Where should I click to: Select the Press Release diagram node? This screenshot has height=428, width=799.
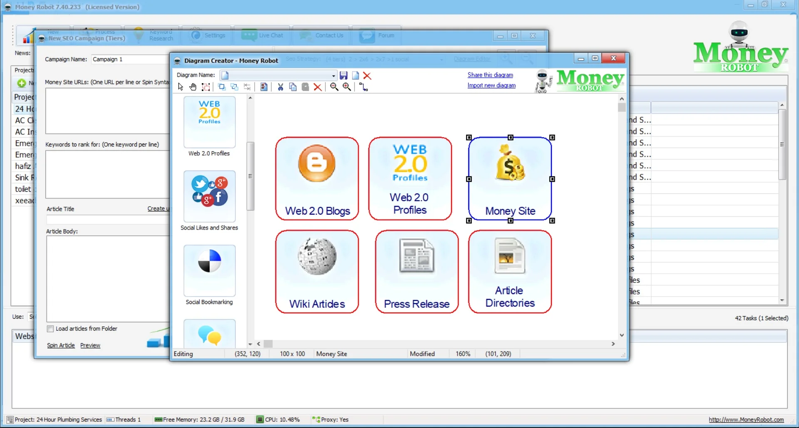point(417,272)
